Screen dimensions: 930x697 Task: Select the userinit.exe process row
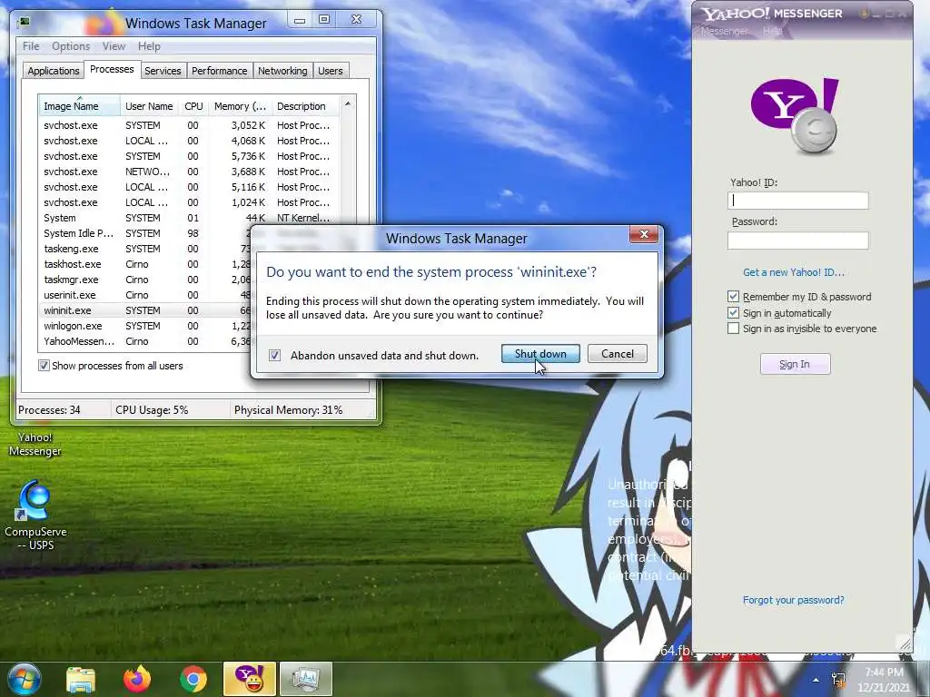click(145, 295)
